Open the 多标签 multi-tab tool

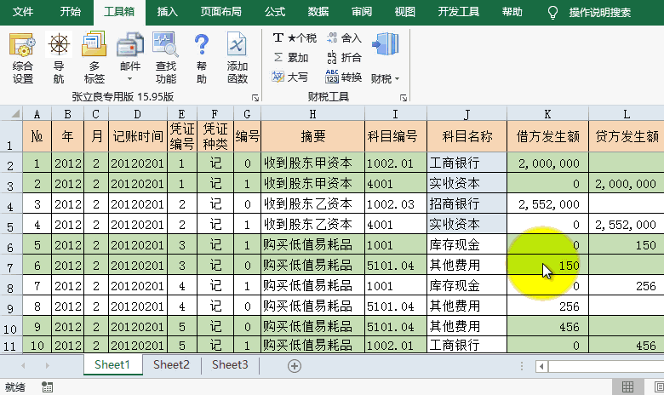94,58
